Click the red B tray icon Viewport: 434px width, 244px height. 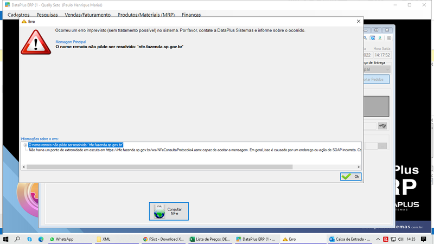tap(386, 239)
